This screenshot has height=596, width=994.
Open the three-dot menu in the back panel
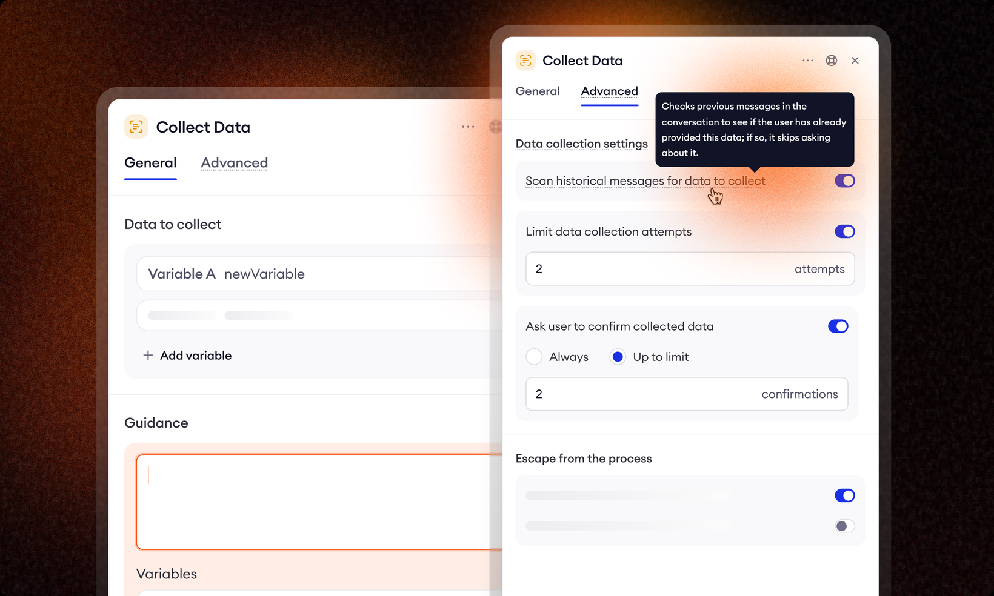[468, 127]
